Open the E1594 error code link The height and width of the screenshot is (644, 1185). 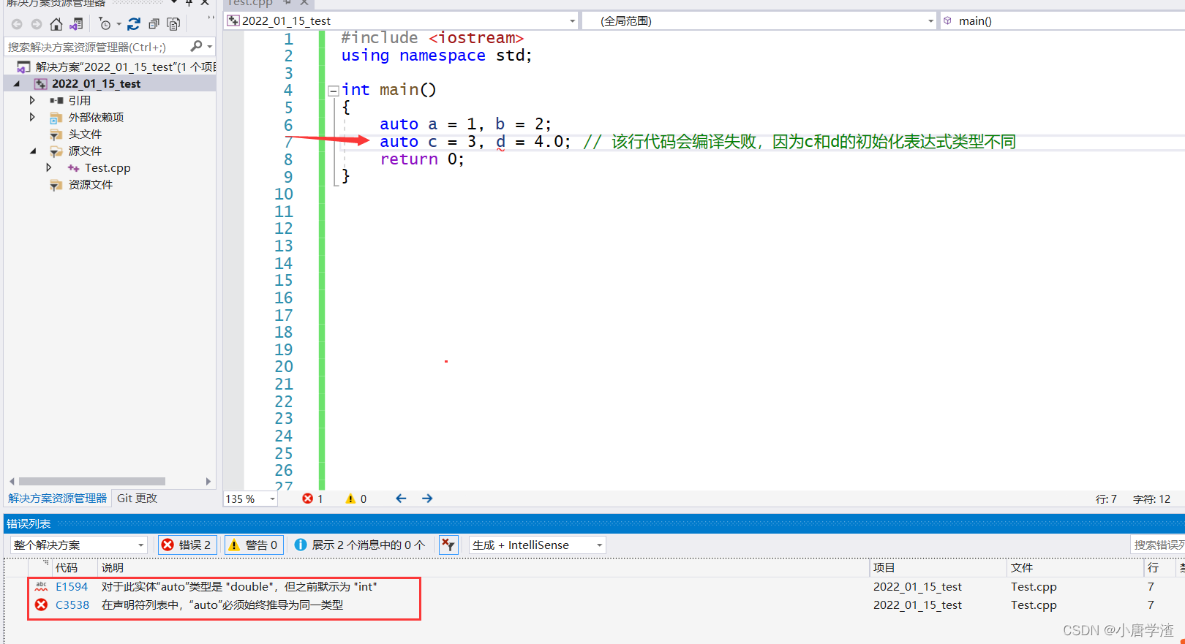click(72, 586)
